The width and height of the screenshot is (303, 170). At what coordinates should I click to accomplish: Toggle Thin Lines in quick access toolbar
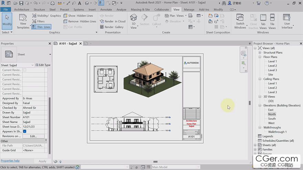pyautogui.click(x=101, y=3)
